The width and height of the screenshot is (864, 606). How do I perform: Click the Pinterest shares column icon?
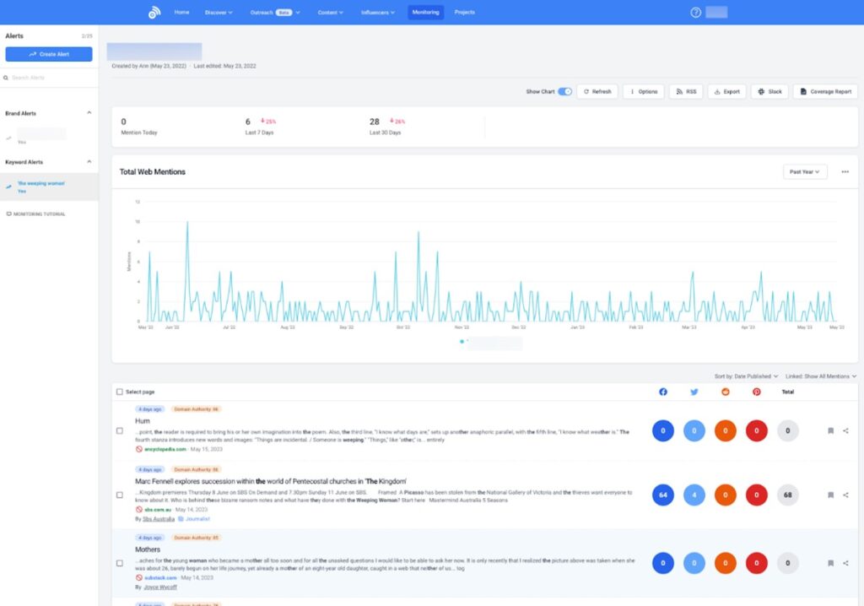click(x=756, y=392)
